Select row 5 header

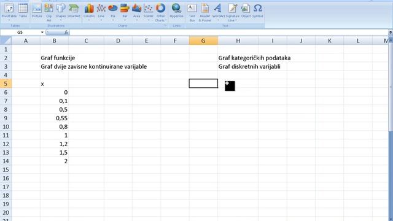[6, 83]
